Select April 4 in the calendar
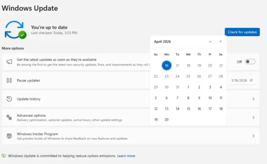The height and width of the screenshot is (164, 267). tap(221, 87)
